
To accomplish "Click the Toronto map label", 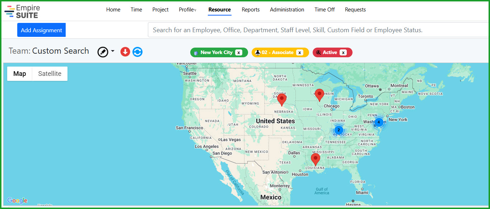I will (x=365, y=96).
